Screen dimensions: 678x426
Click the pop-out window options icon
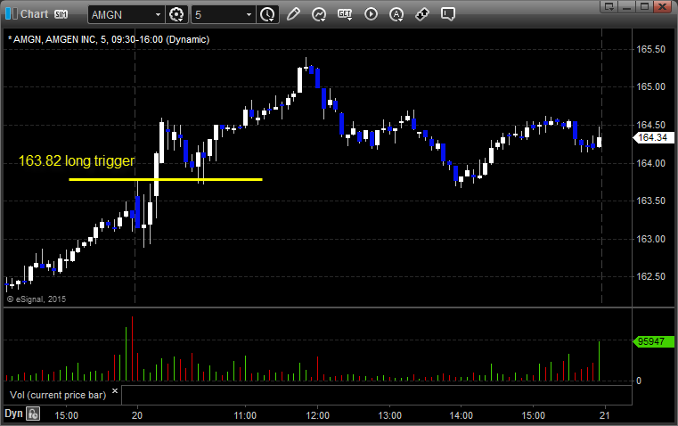click(x=609, y=6)
